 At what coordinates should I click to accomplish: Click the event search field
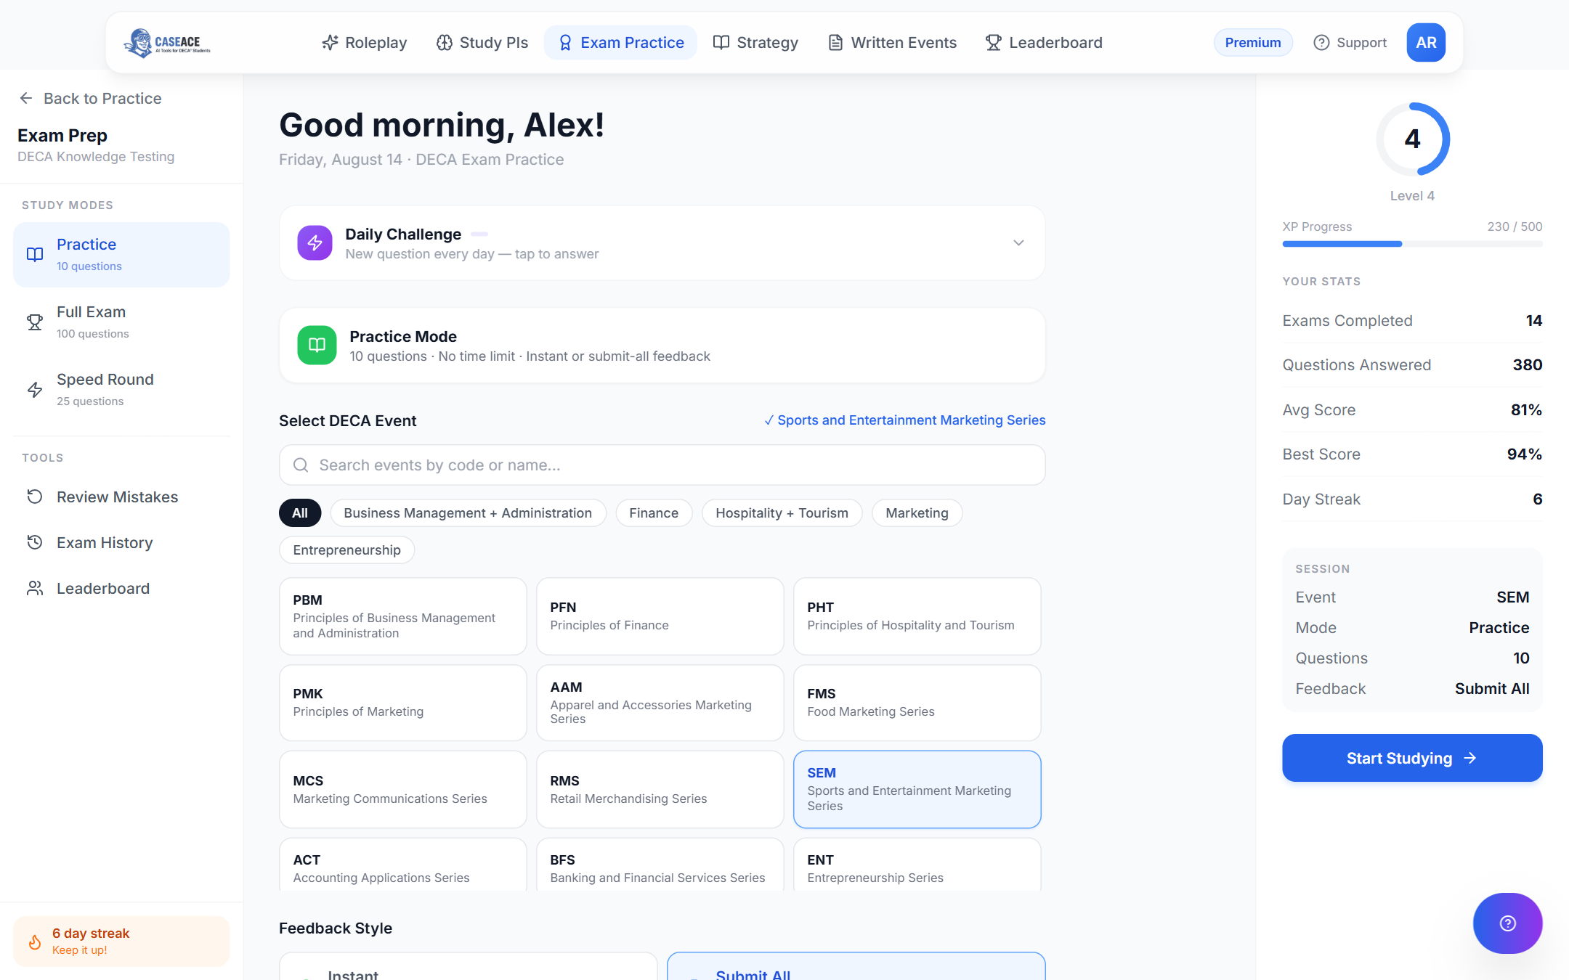click(x=662, y=465)
